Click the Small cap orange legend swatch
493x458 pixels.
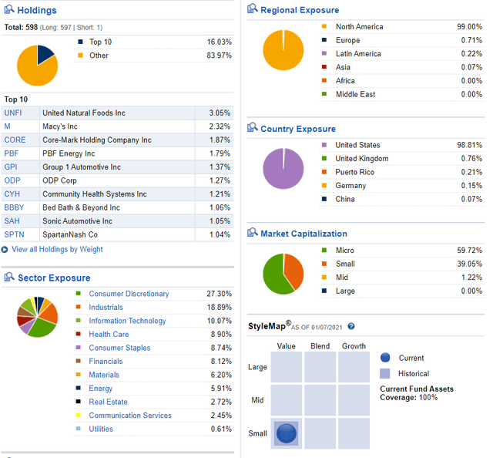[324, 264]
